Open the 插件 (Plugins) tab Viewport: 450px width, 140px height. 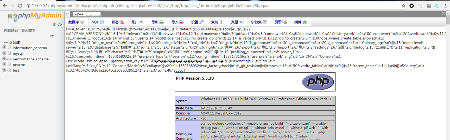300,22
